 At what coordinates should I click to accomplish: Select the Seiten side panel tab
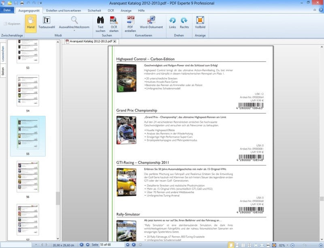click(x=3, y=71)
